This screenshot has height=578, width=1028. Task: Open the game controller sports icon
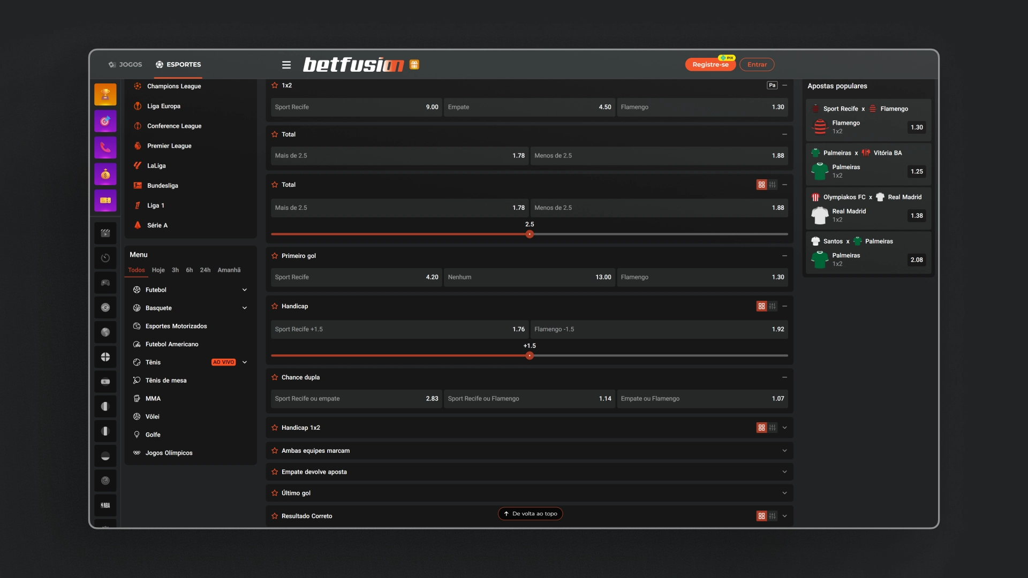pyautogui.click(x=105, y=282)
